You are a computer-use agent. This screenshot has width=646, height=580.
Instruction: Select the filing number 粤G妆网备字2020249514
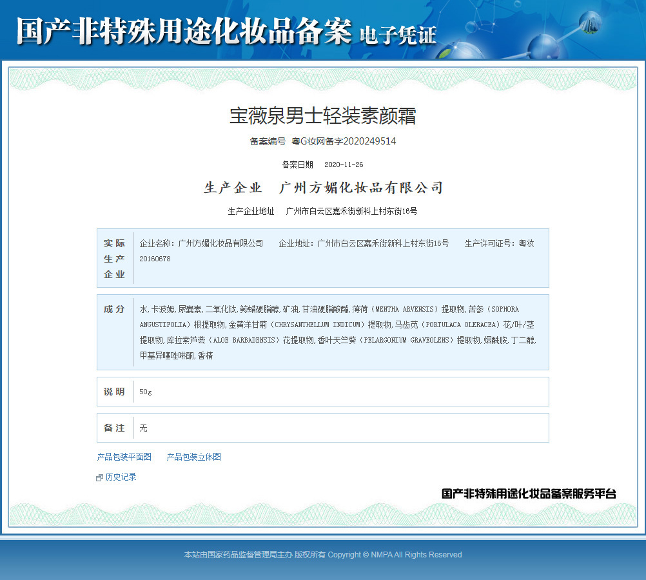click(344, 141)
